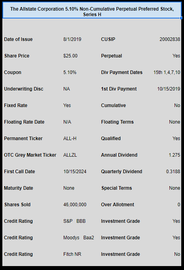Click the 8/1/2019 issue date value
Viewport: 184px width, 270px height.
(72, 39)
